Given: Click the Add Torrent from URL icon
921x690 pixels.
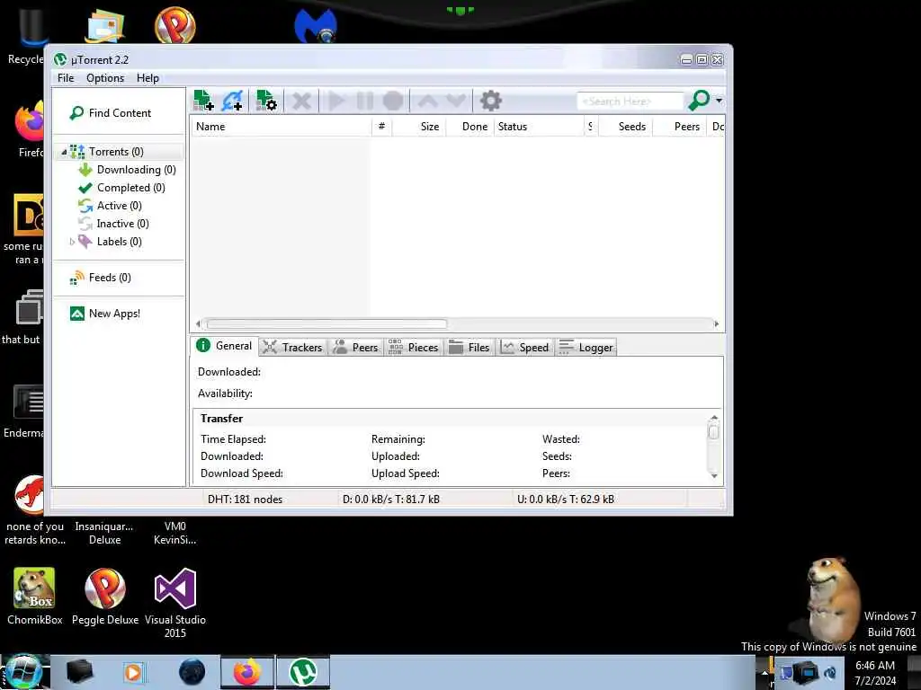Looking at the screenshot, I should click(232, 101).
